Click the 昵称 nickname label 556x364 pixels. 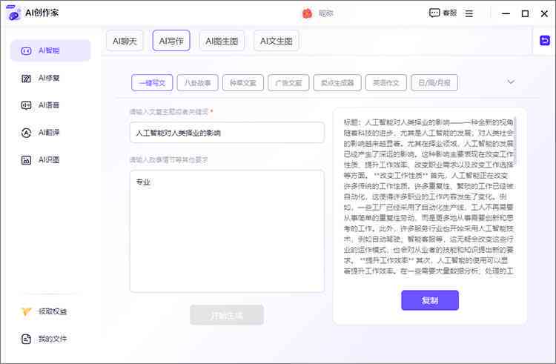tap(326, 13)
